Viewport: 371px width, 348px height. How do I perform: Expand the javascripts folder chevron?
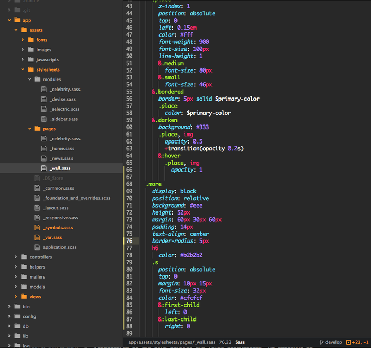[x=23, y=59]
